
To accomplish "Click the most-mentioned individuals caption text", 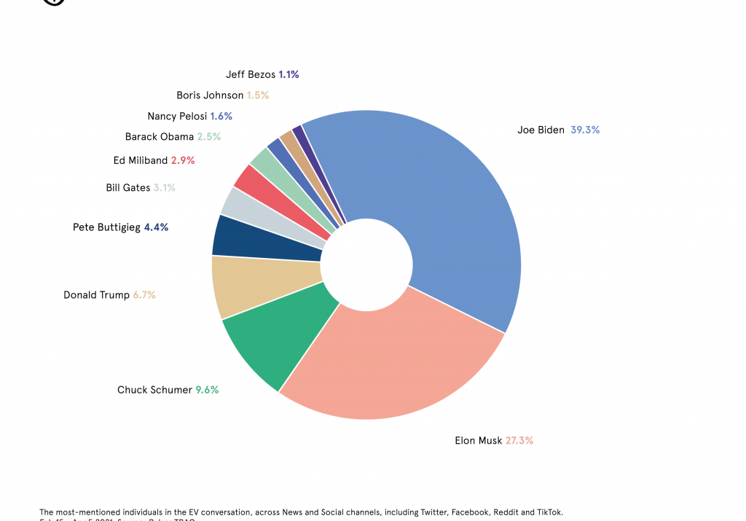I will (301, 512).
